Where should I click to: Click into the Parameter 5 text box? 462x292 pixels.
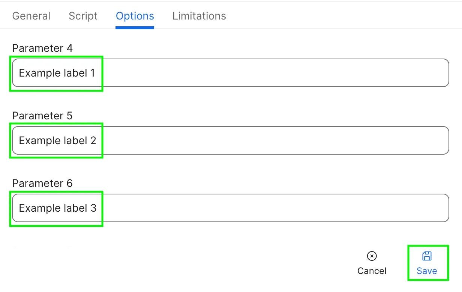(231, 140)
